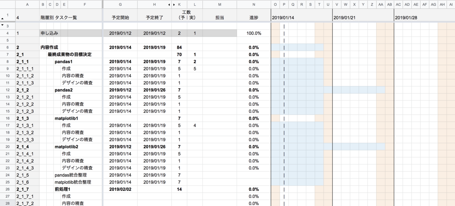
Task: Select column V header
Action: [x=337, y=5]
